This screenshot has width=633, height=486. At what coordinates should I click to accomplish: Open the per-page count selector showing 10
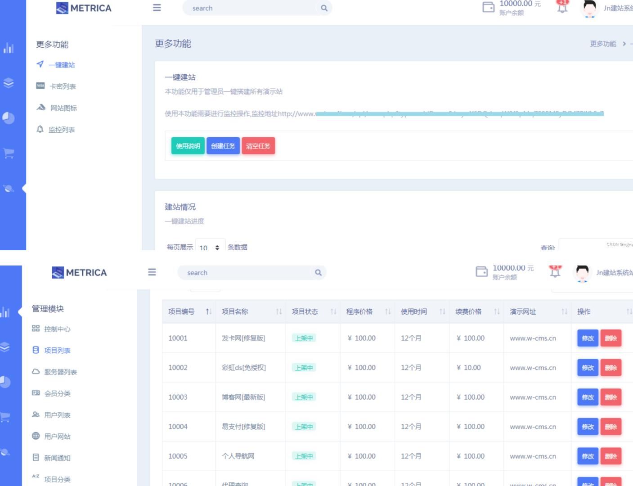tap(209, 247)
